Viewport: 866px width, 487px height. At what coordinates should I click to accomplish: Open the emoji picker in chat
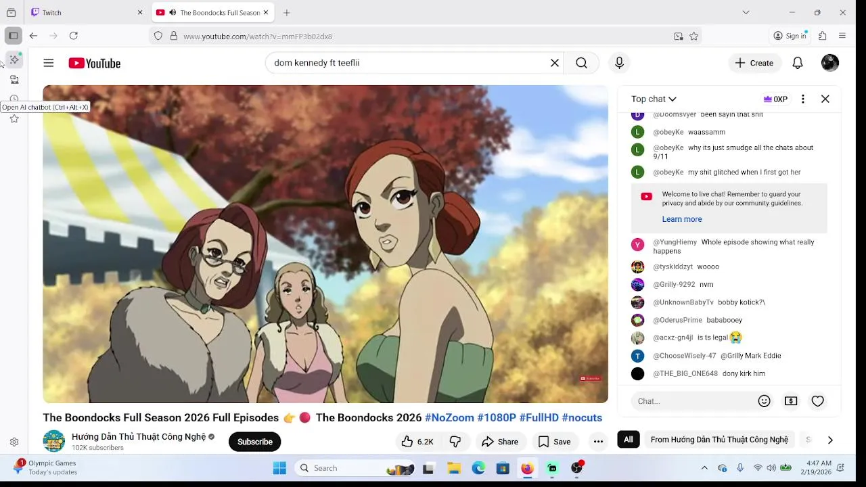click(x=764, y=401)
